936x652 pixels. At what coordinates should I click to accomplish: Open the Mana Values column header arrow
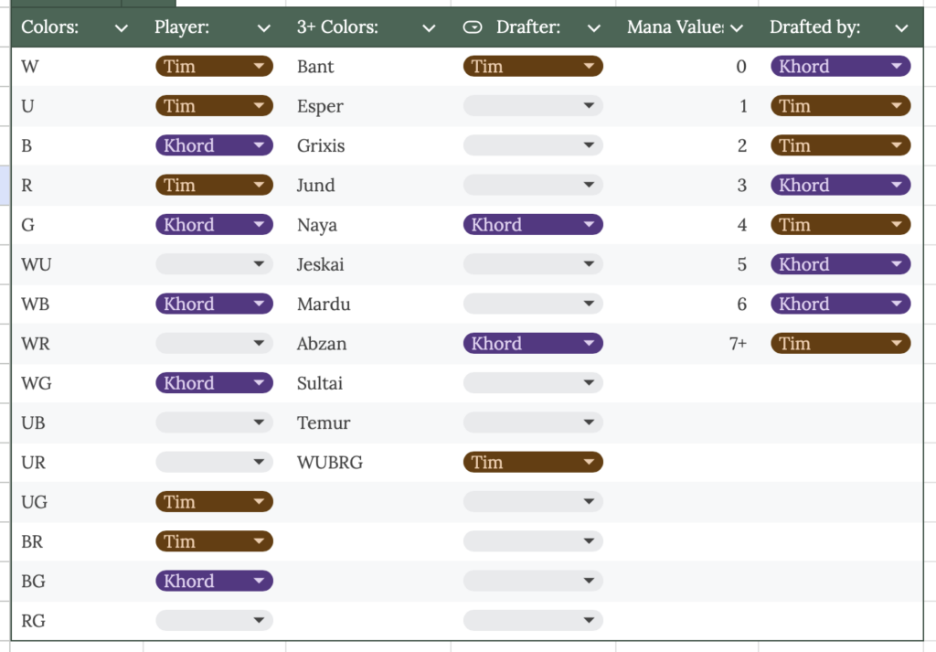tap(737, 28)
